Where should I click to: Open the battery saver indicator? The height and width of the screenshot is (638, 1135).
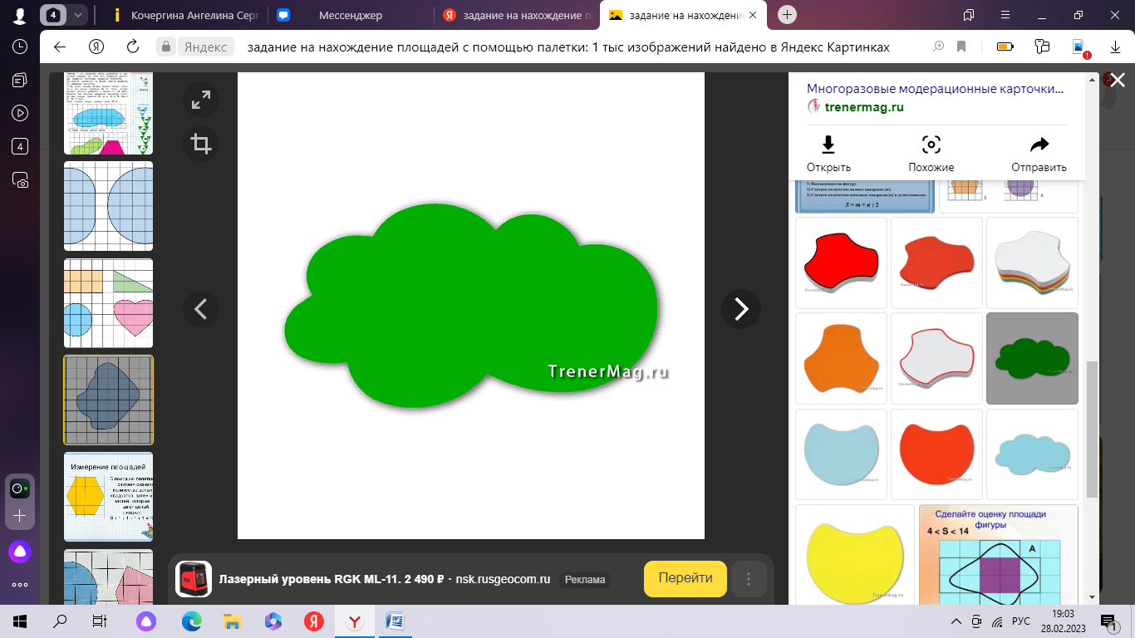(1005, 47)
